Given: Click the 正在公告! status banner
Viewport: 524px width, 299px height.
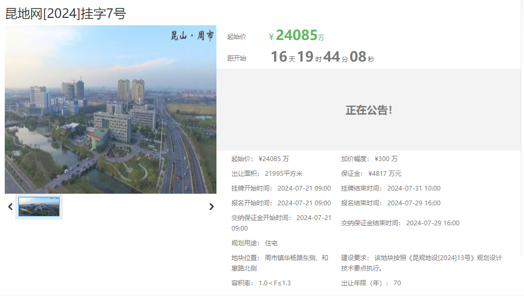Looking at the screenshot, I should tap(369, 110).
